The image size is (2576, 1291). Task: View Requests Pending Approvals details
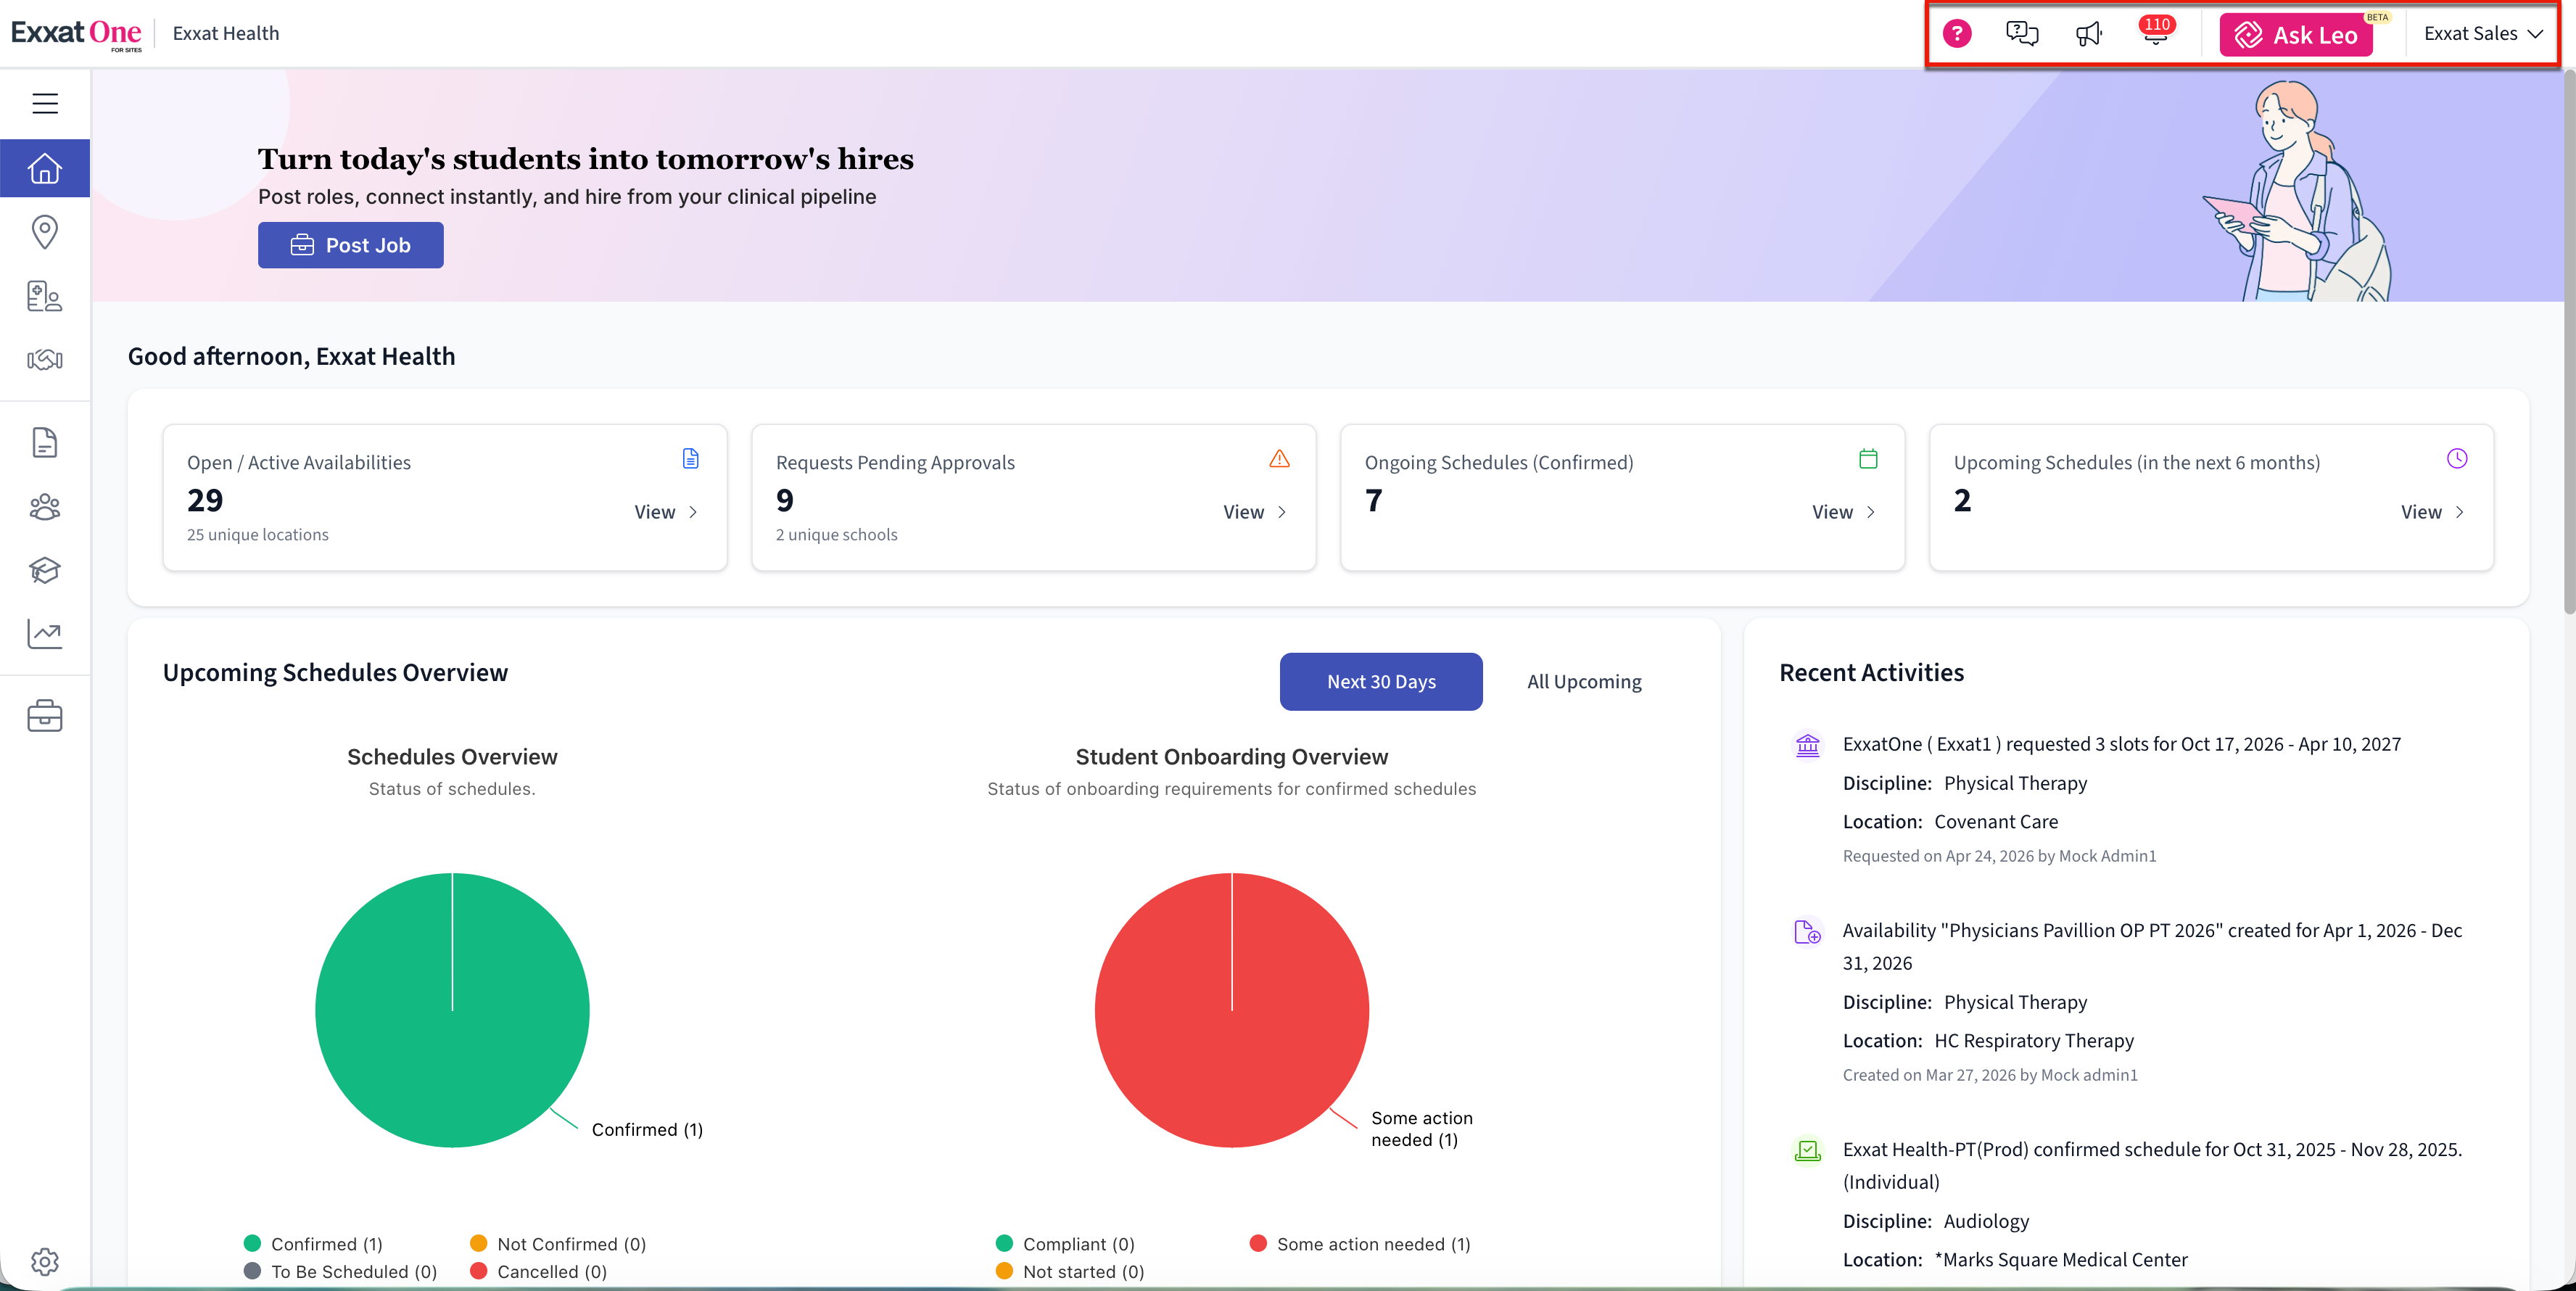(x=1254, y=512)
